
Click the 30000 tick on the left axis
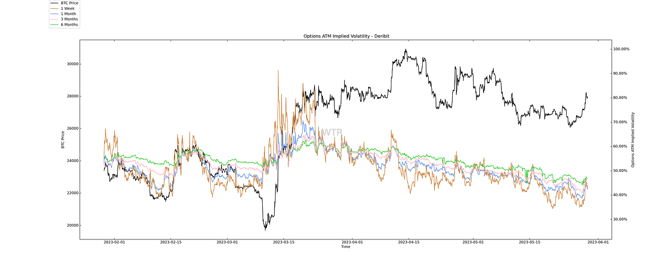click(x=72, y=64)
